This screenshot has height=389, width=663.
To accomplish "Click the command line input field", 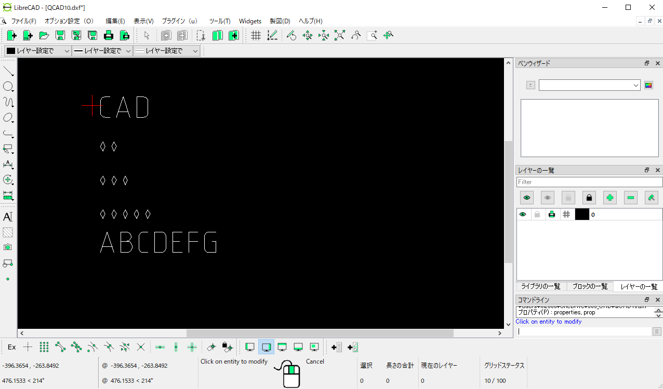I will pyautogui.click(x=584, y=331).
